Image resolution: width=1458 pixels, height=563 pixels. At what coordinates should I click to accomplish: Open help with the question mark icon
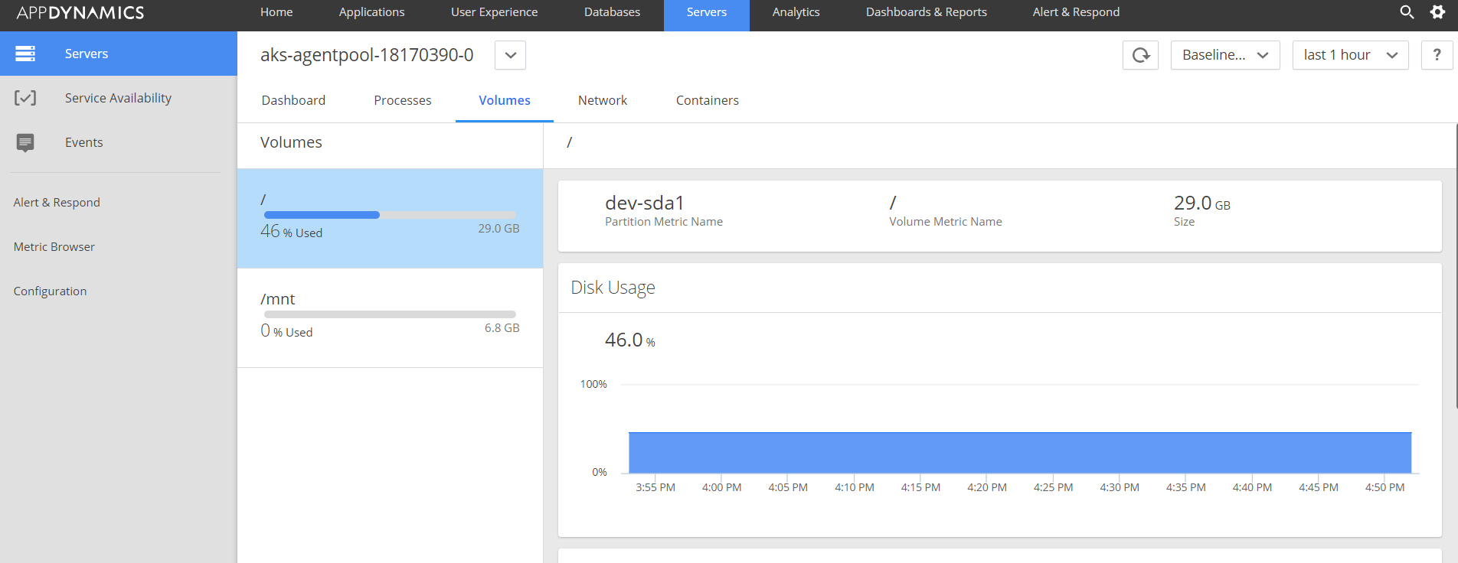(1437, 55)
